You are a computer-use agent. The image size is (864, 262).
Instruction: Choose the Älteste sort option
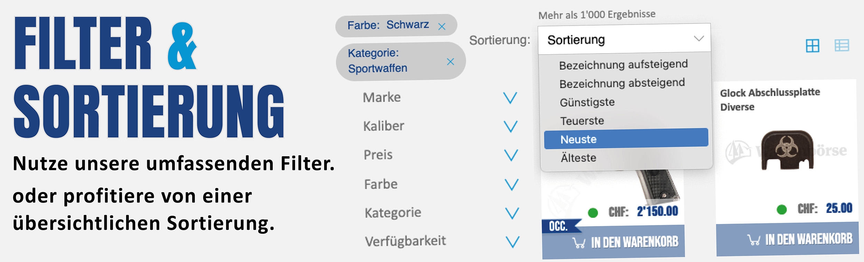(578, 158)
